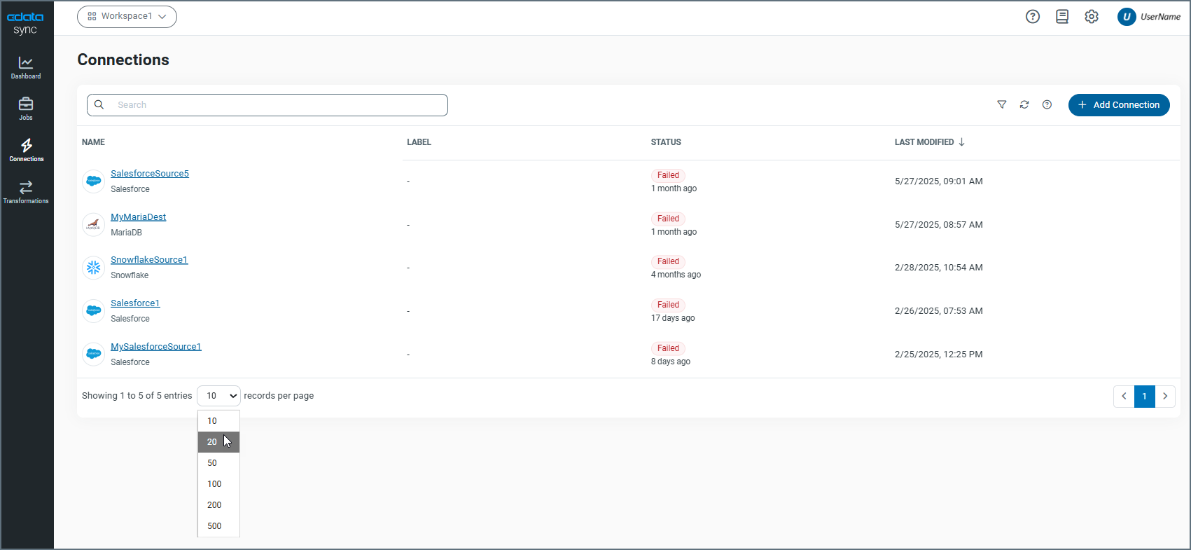Open the UserName account menu
This screenshot has width=1191, height=550.
[1149, 17]
